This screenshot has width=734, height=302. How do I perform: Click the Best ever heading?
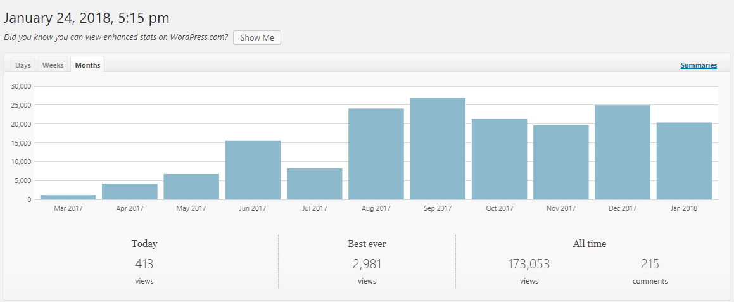pos(367,244)
